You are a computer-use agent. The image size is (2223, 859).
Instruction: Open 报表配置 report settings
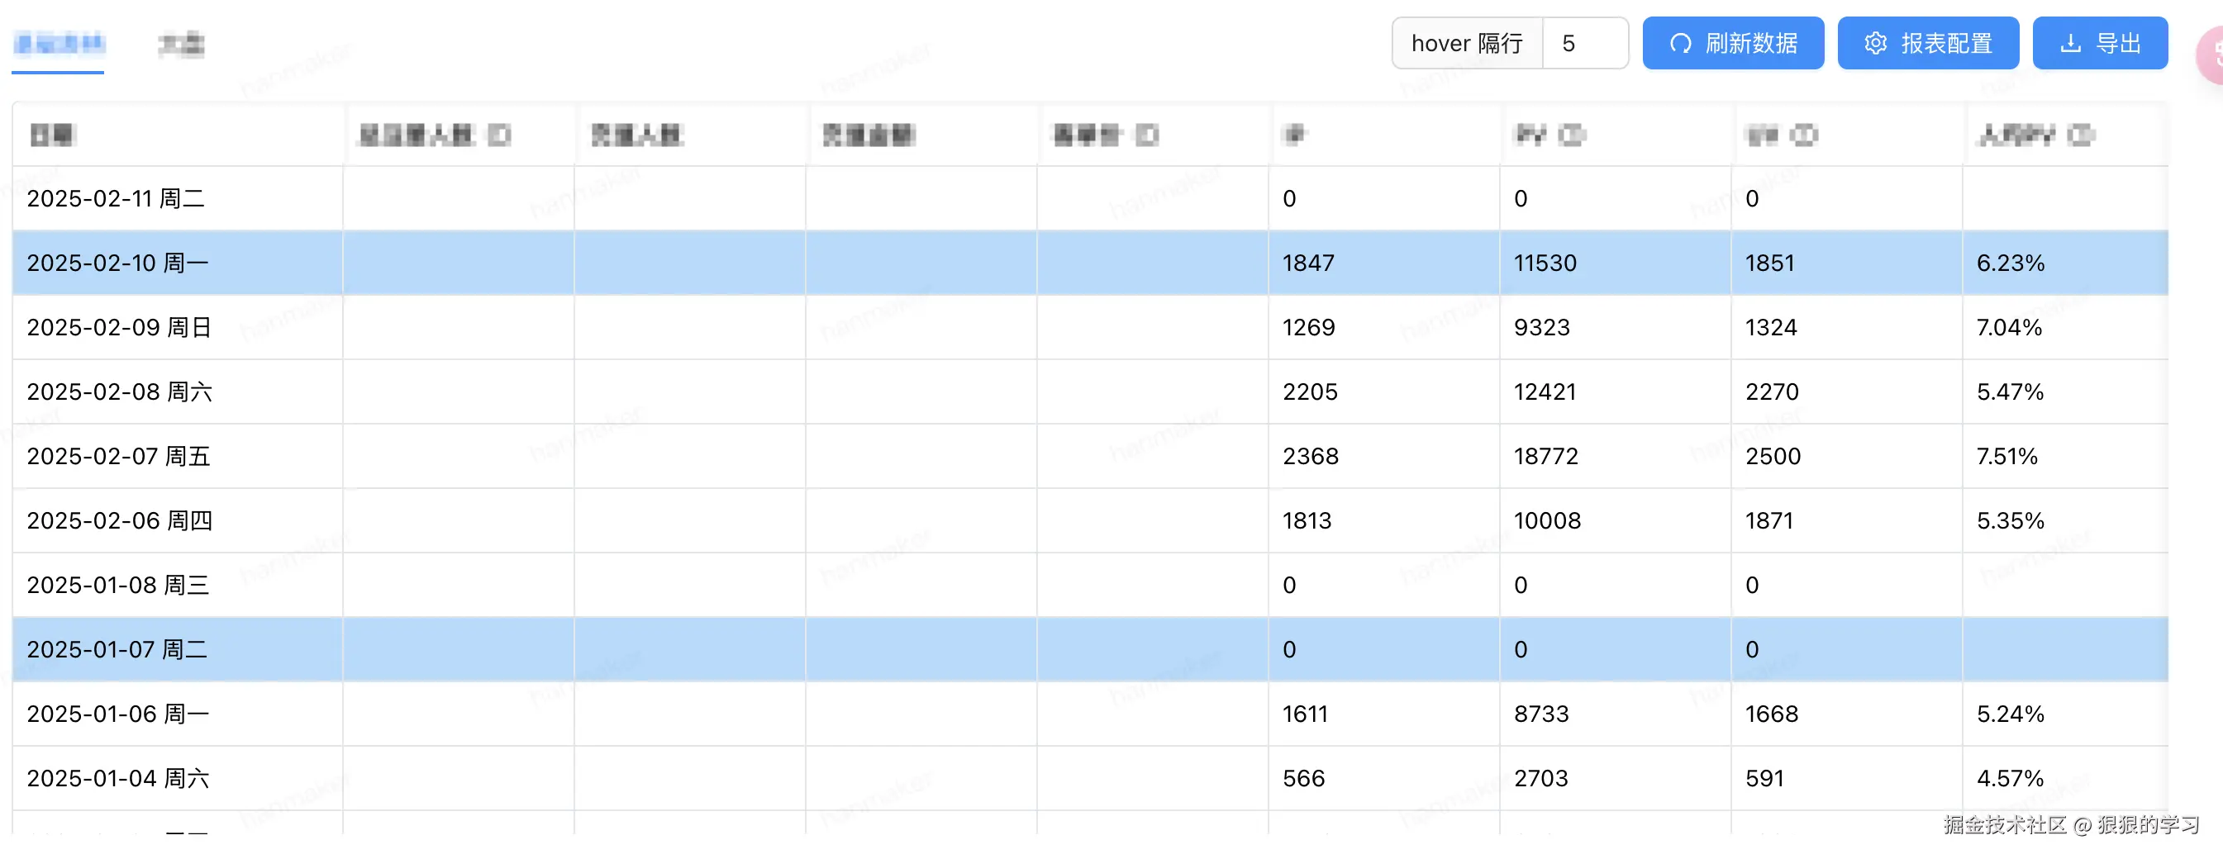[x=1928, y=43]
